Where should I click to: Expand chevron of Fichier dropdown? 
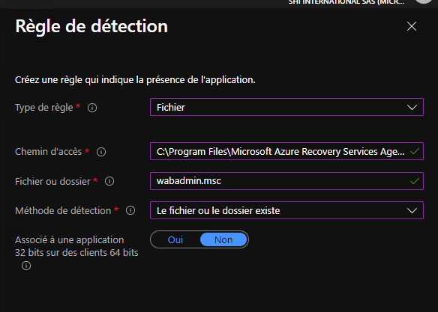(412, 107)
